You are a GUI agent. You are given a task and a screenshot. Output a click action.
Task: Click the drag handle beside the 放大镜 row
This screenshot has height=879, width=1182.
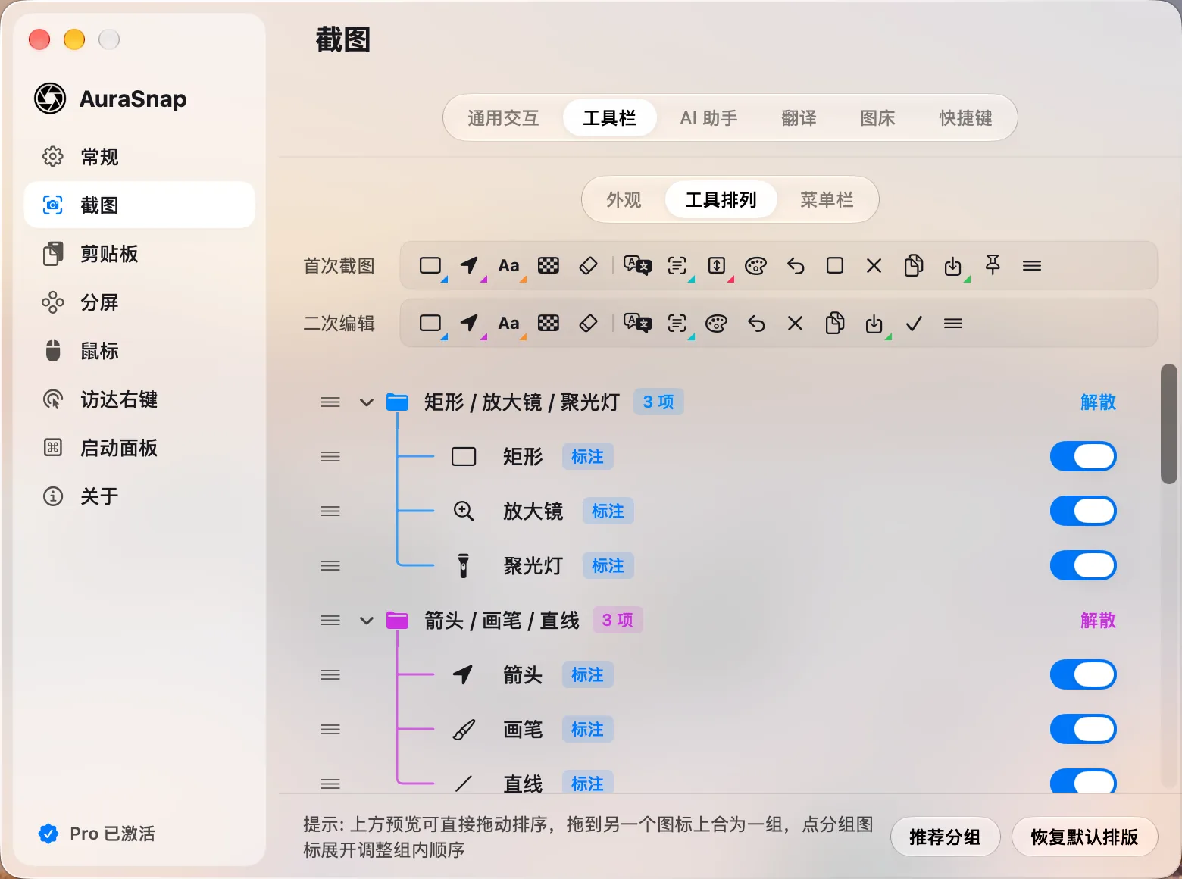pos(330,511)
